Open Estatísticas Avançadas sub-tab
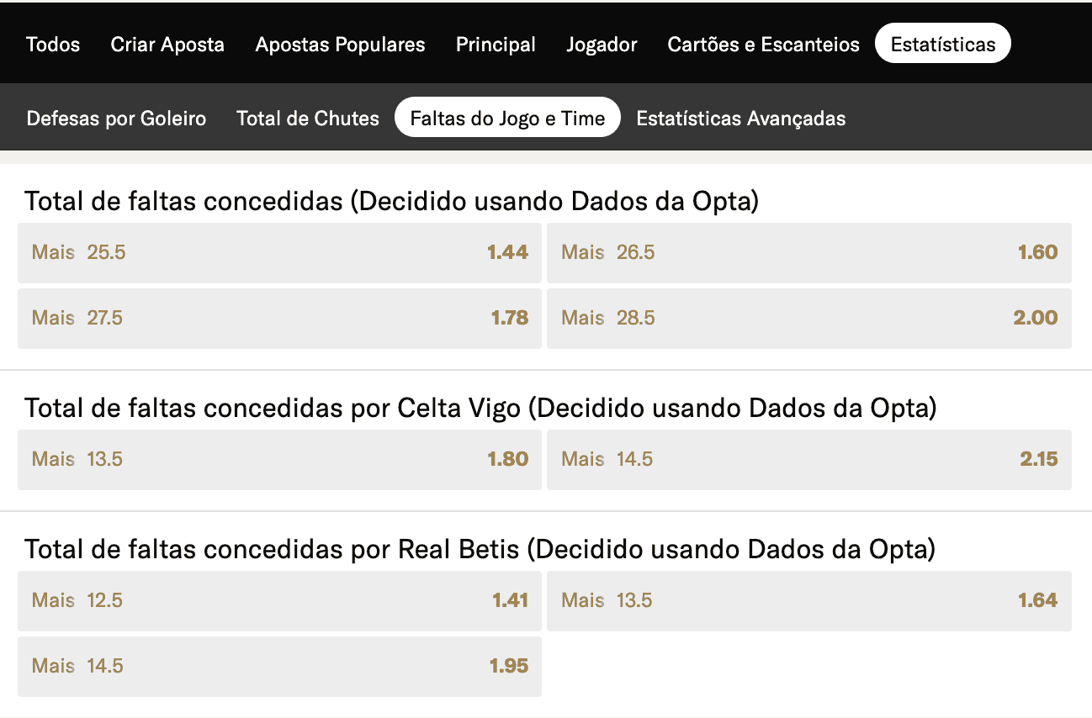This screenshot has width=1092, height=718. click(x=740, y=119)
